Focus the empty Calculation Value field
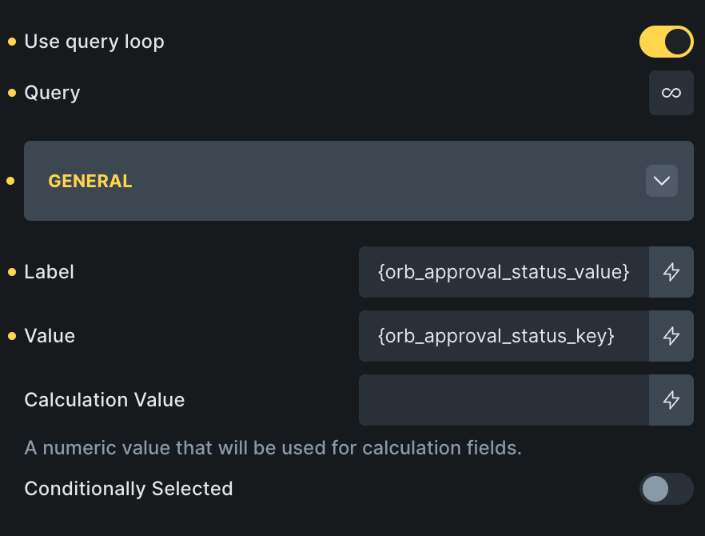 pyautogui.click(x=503, y=400)
